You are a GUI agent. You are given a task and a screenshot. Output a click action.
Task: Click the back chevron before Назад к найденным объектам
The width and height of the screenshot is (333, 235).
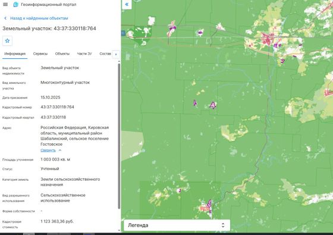pos(5,18)
